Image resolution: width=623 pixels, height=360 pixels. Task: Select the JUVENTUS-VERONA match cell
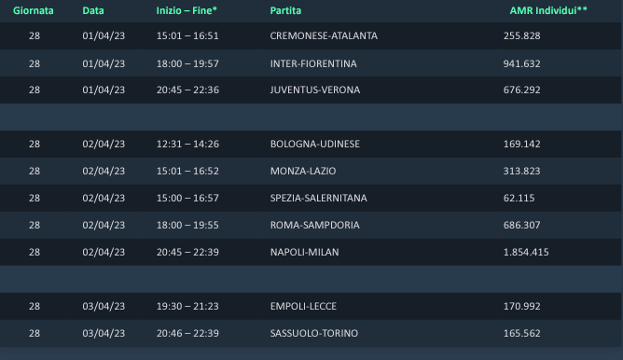(315, 90)
